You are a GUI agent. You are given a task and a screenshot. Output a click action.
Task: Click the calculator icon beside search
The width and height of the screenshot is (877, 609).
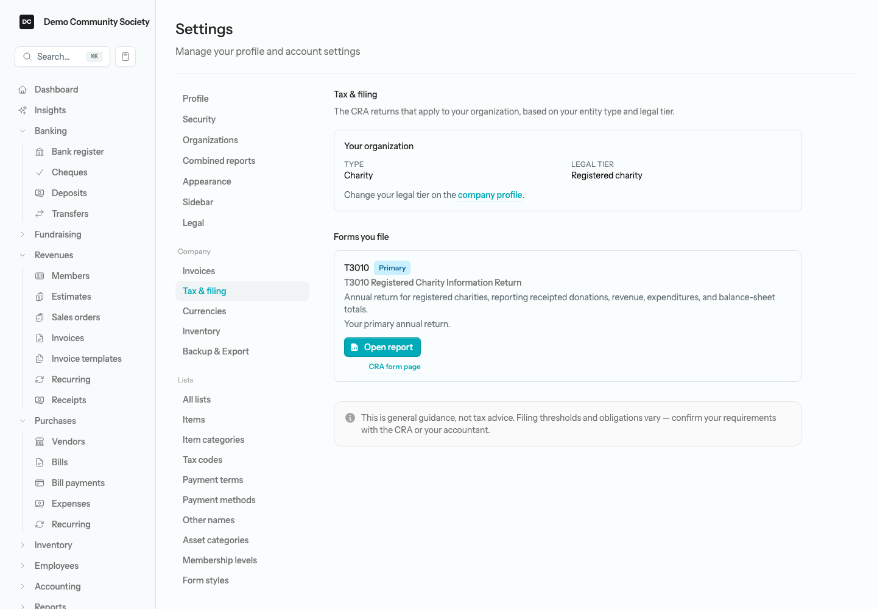[125, 57]
